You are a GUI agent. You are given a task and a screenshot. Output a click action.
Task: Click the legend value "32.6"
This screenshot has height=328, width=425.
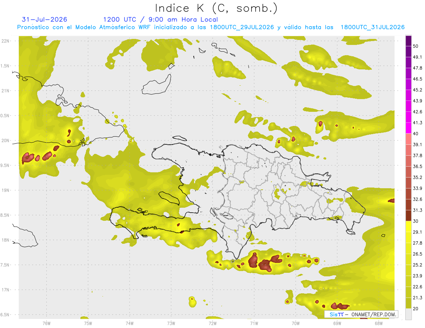[x=418, y=199]
